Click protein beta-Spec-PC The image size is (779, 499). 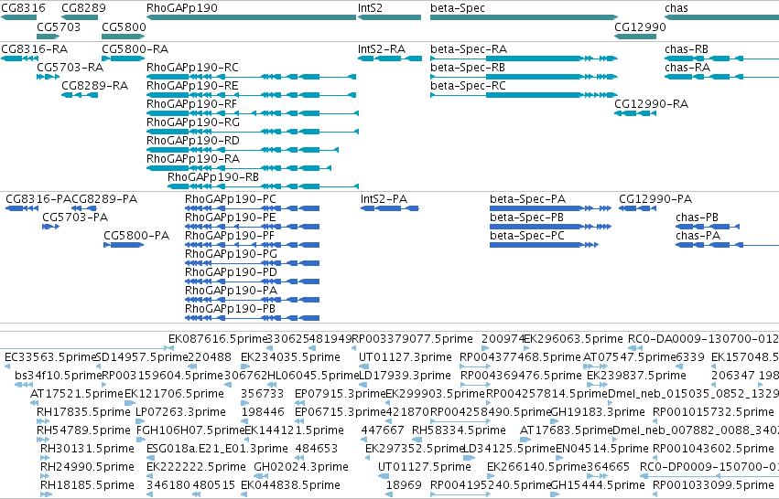pos(544,245)
